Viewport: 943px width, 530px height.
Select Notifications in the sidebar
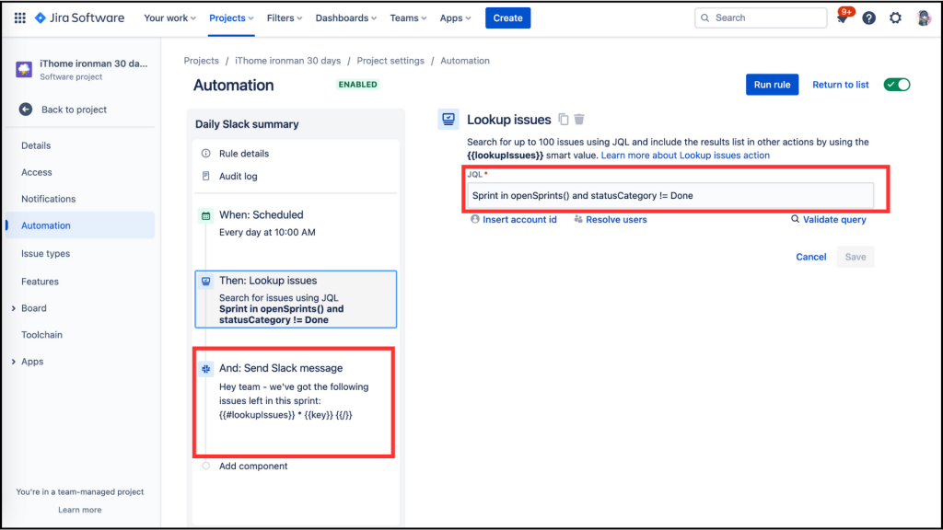[x=48, y=199]
